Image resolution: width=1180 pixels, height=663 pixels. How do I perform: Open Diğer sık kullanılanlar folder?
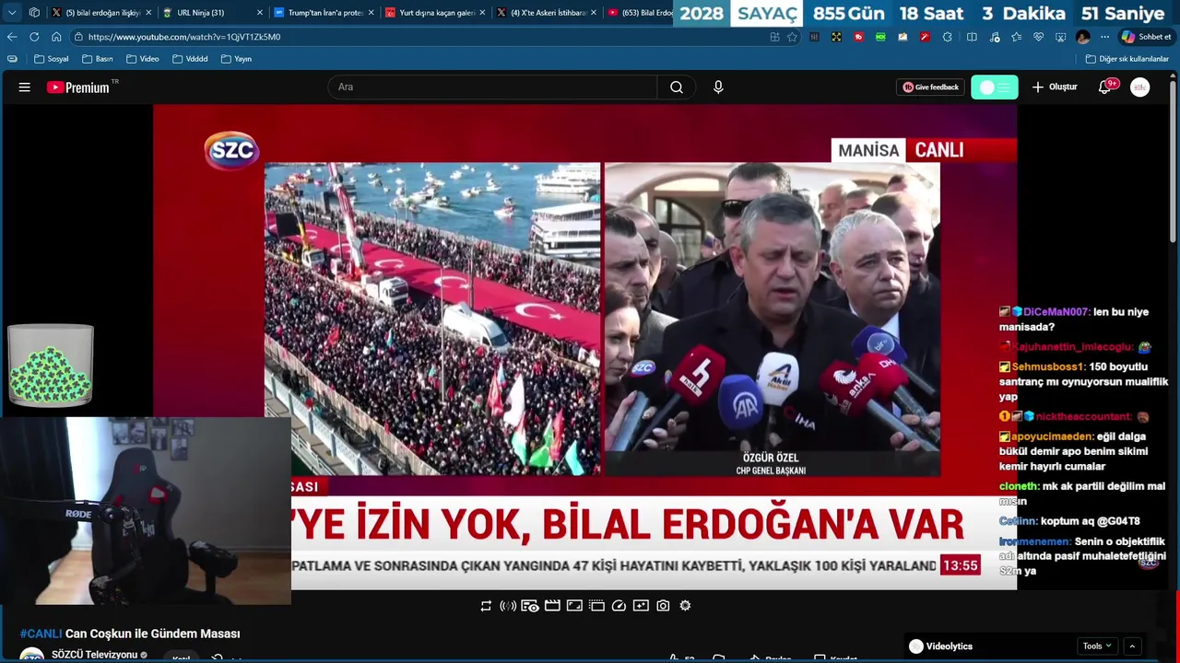tap(1127, 59)
